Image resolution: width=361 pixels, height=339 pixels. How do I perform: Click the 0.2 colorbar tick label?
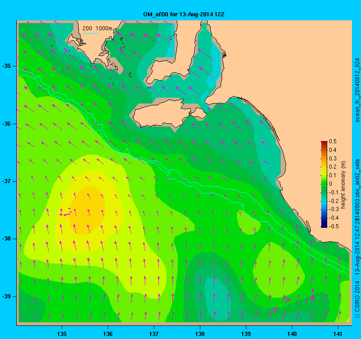[x=333, y=167]
